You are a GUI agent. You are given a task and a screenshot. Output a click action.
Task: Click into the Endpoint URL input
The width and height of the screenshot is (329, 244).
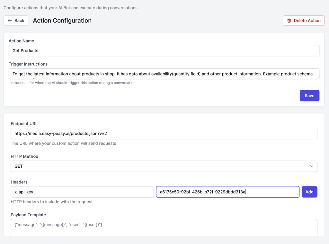[164, 133]
